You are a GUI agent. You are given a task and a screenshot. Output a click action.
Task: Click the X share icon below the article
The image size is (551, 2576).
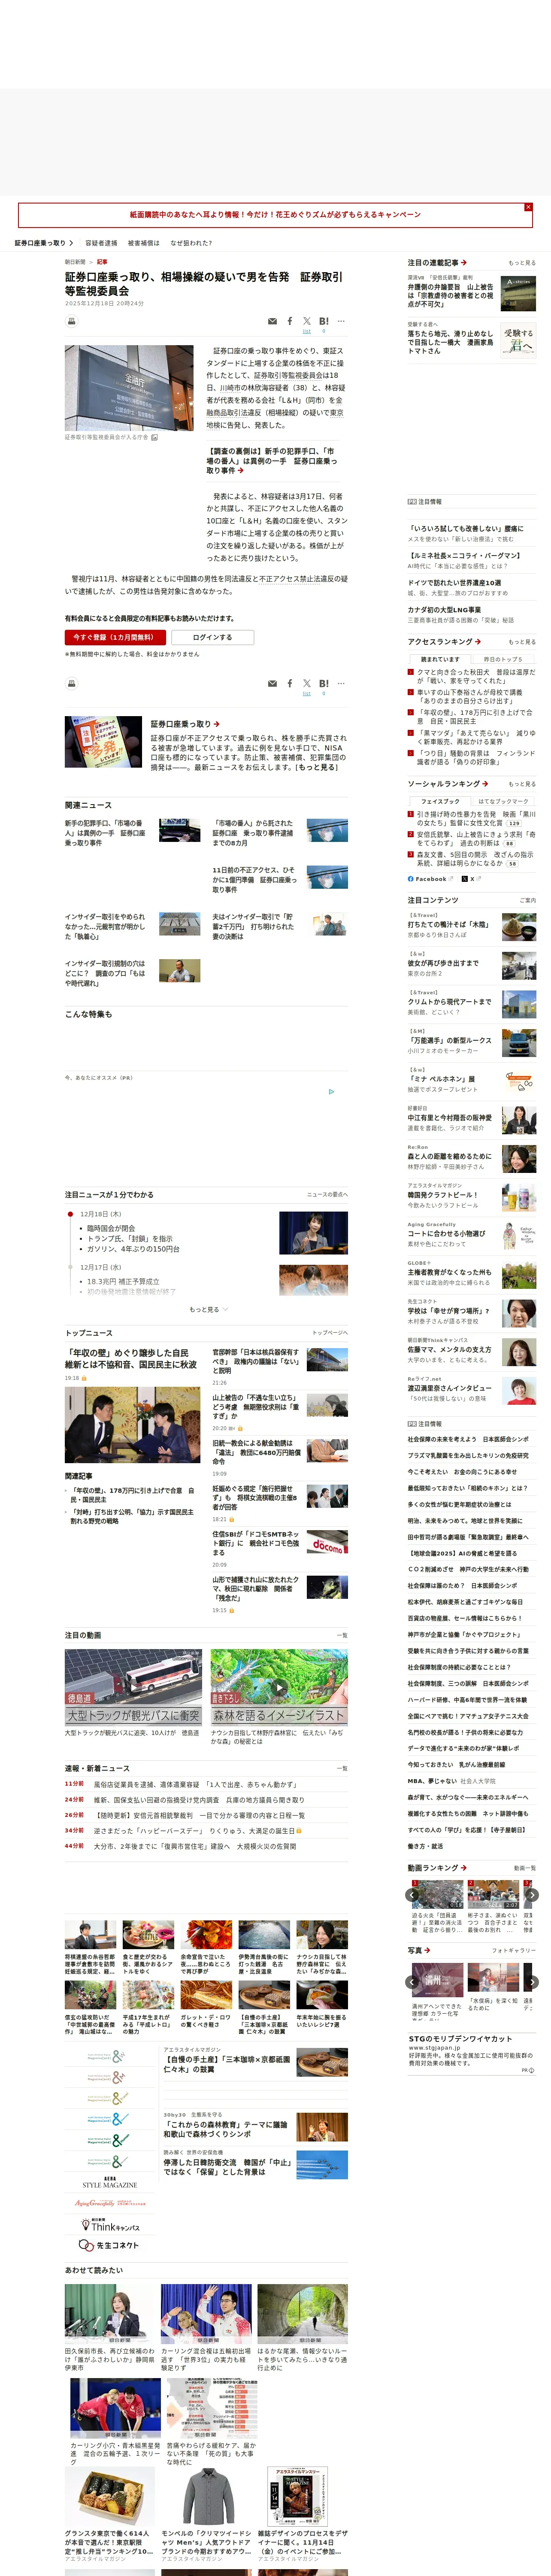tap(307, 684)
